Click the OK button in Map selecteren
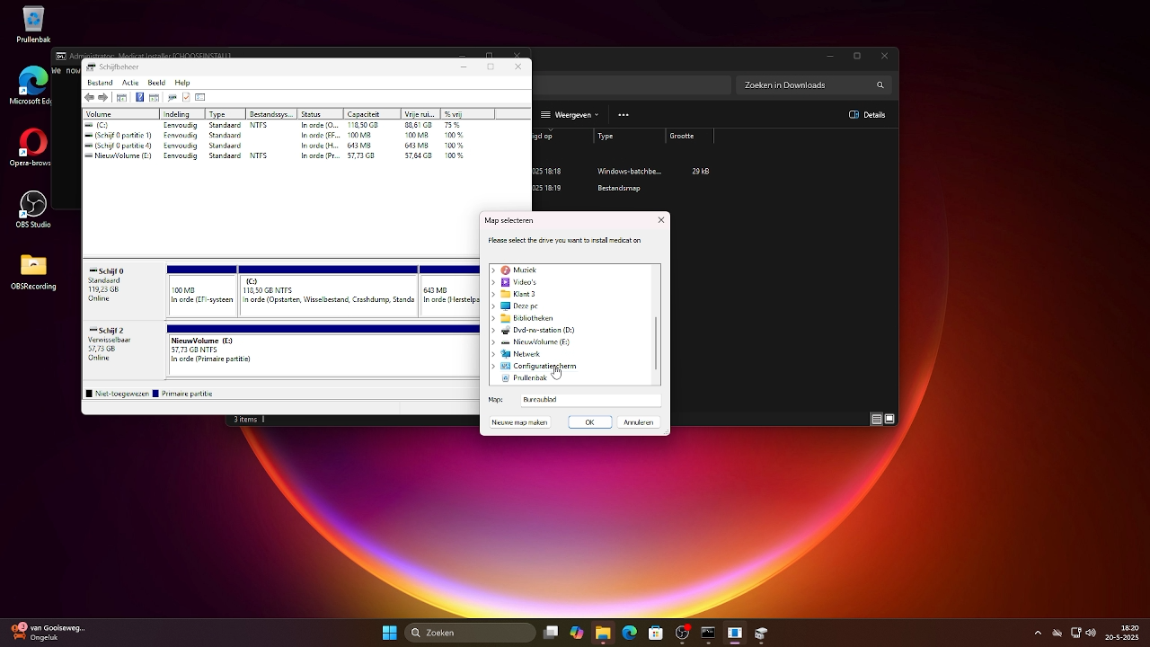 point(589,422)
